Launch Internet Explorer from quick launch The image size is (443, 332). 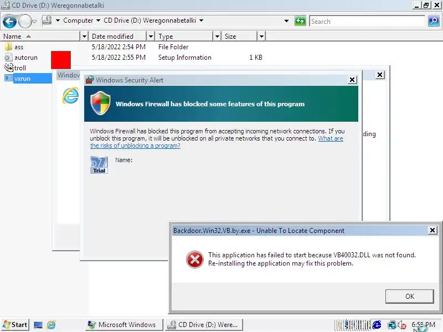51,325
